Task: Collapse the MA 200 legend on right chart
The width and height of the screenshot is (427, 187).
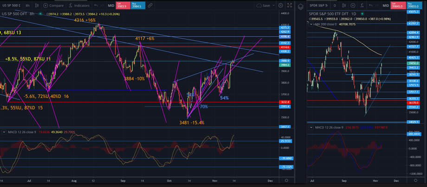Action: tap(311, 23)
